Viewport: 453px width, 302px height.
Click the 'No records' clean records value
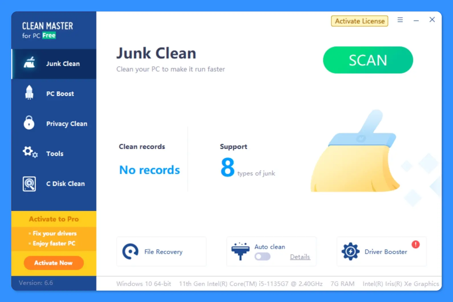point(149,170)
